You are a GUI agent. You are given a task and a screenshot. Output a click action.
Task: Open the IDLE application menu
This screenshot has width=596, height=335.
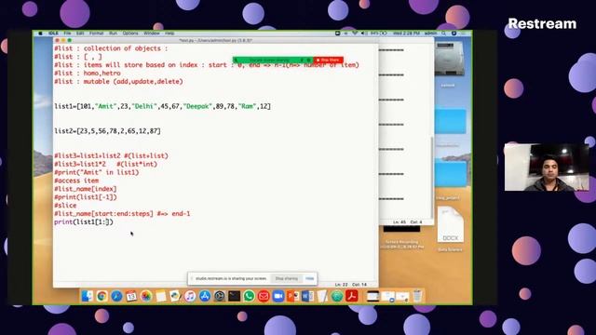(x=53, y=33)
